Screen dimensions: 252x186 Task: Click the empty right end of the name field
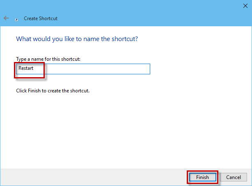pyautogui.click(x=135, y=69)
